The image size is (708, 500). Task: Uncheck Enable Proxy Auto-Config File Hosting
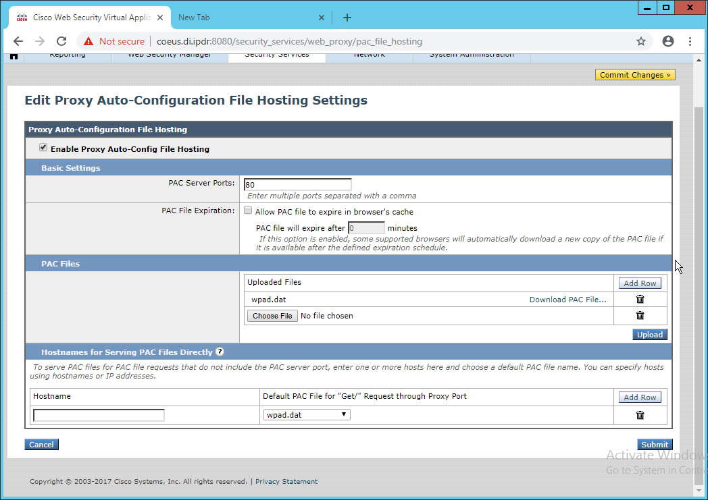point(43,147)
